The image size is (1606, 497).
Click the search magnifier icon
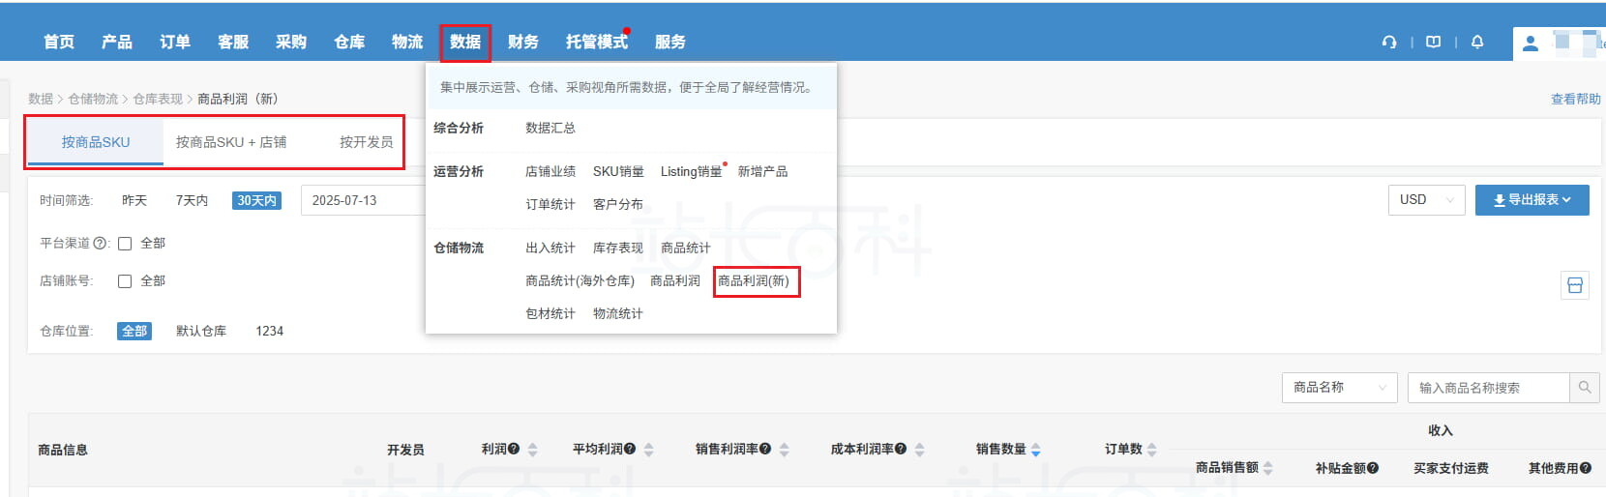[x=1585, y=388]
